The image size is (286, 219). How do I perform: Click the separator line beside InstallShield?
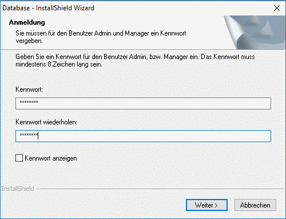click(x=160, y=189)
